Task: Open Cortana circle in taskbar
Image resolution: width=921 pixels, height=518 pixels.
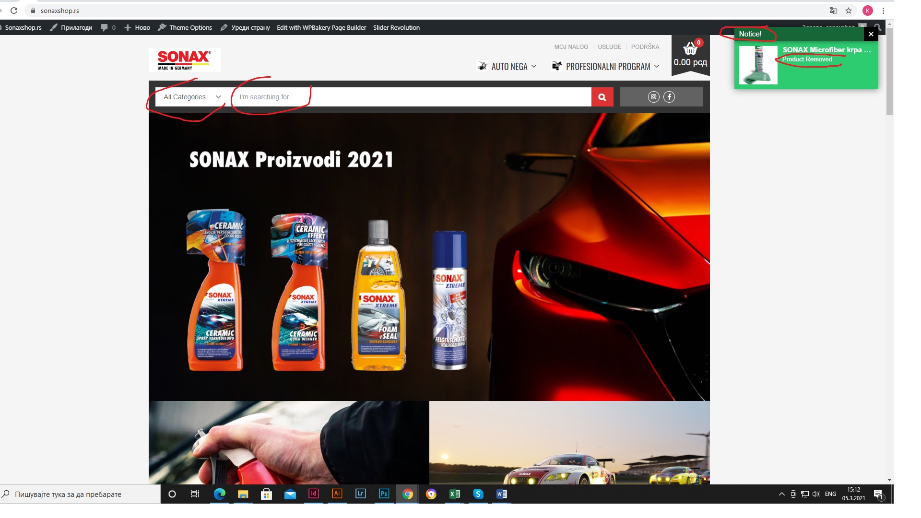Action: pyautogui.click(x=172, y=494)
